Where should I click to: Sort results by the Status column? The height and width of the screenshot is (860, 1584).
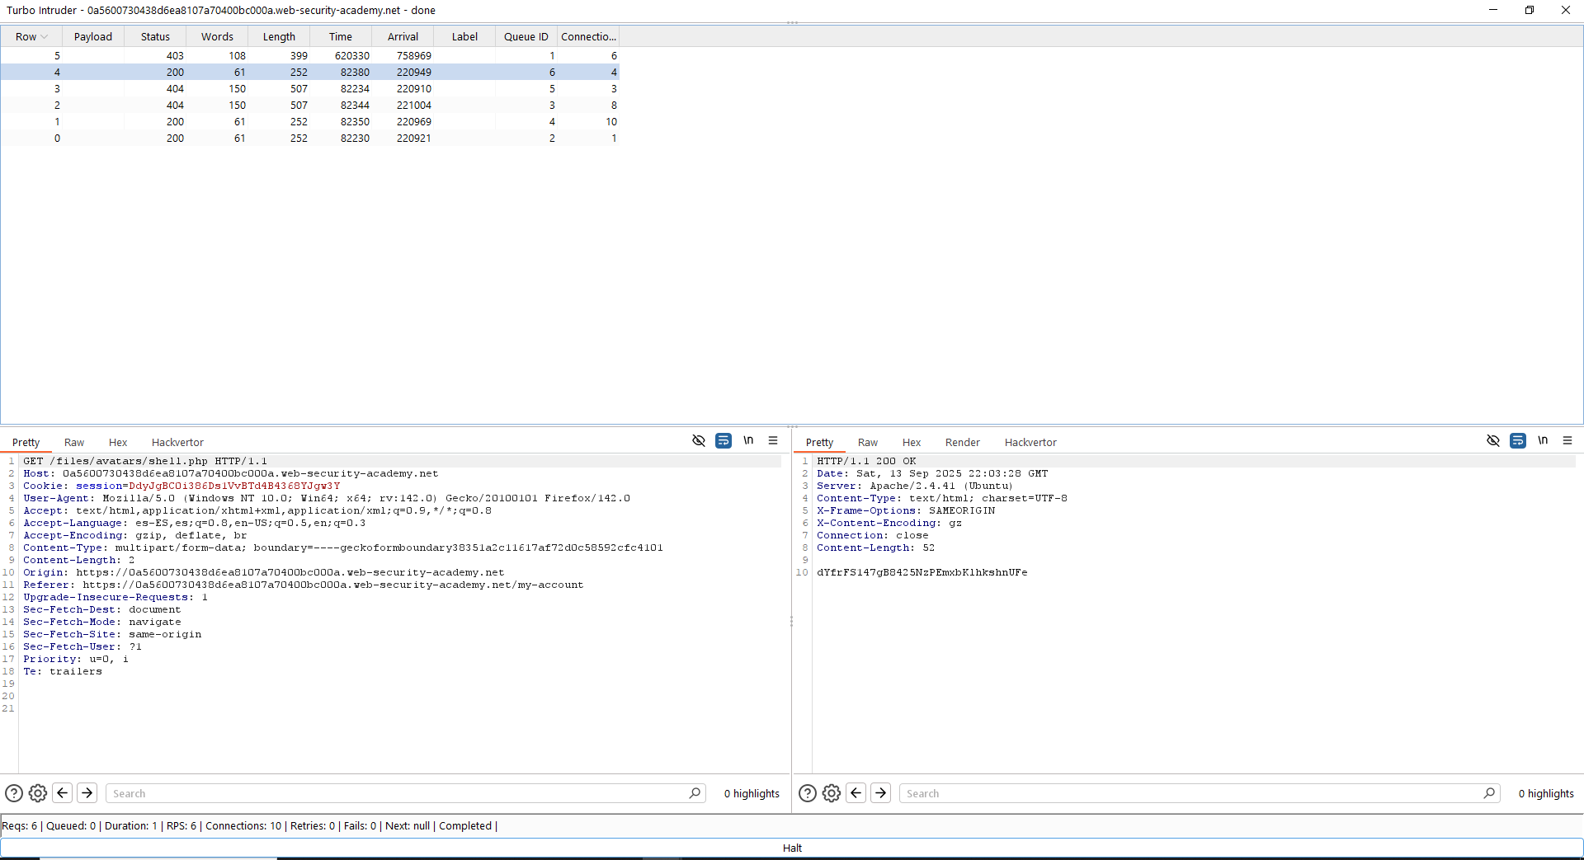coord(155,37)
